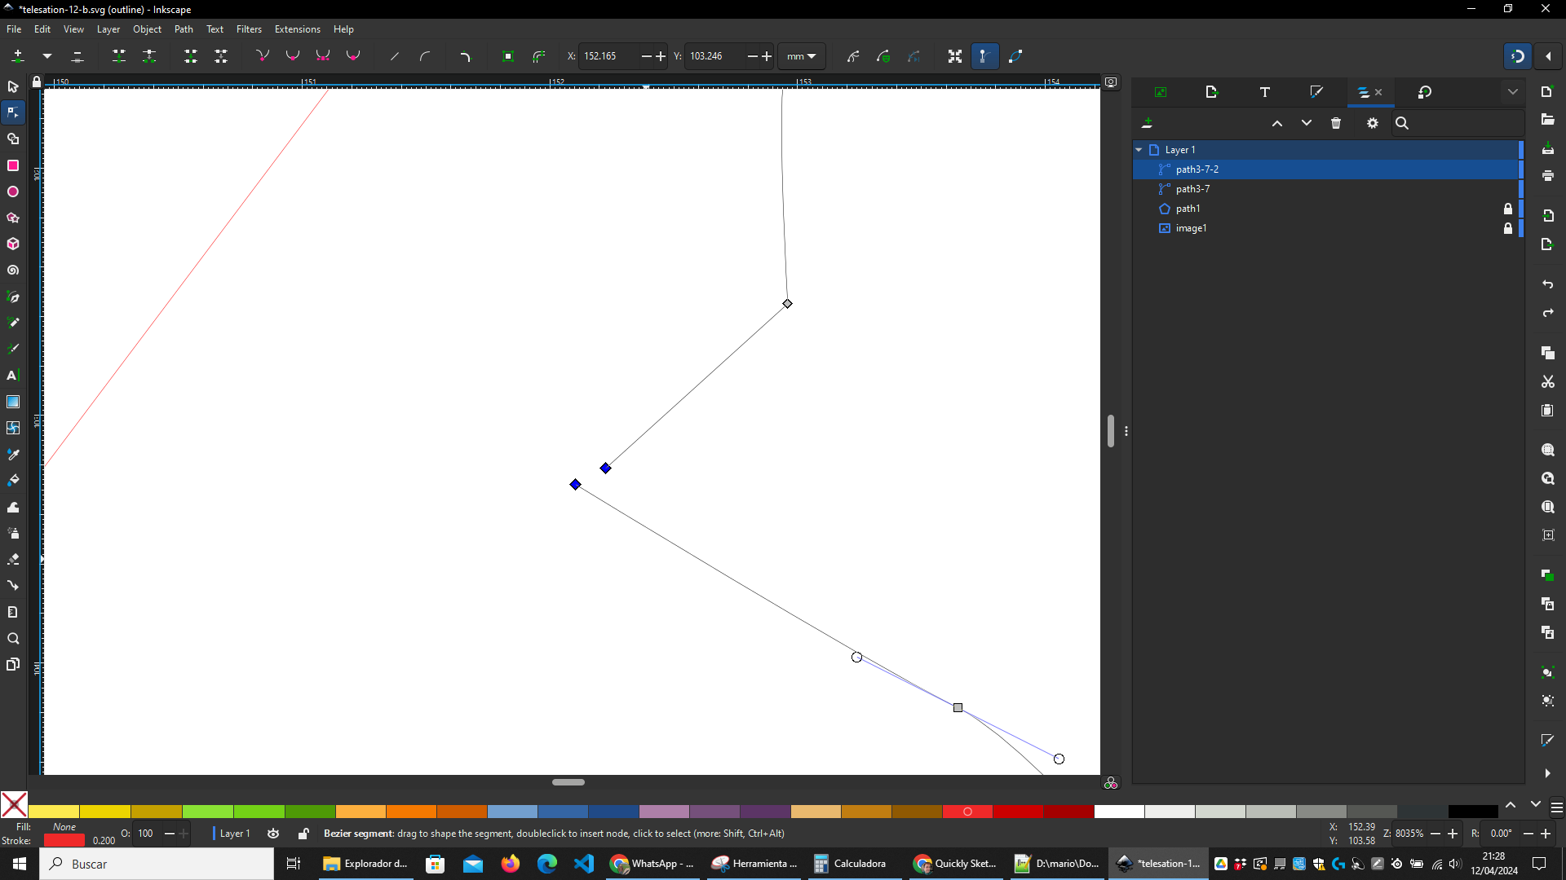Image resolution: width=1566 pixels, height=880 pixels.
Task: Open palette menu hamburger button
Action: [x=1556, y=807]
